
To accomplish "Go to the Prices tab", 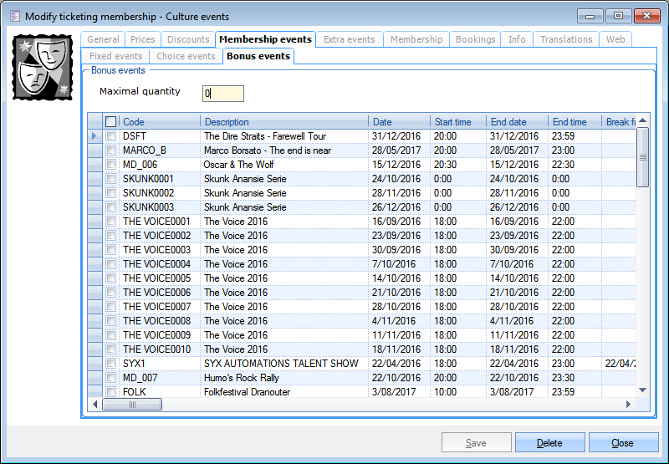I will click(x=143, y=39).
